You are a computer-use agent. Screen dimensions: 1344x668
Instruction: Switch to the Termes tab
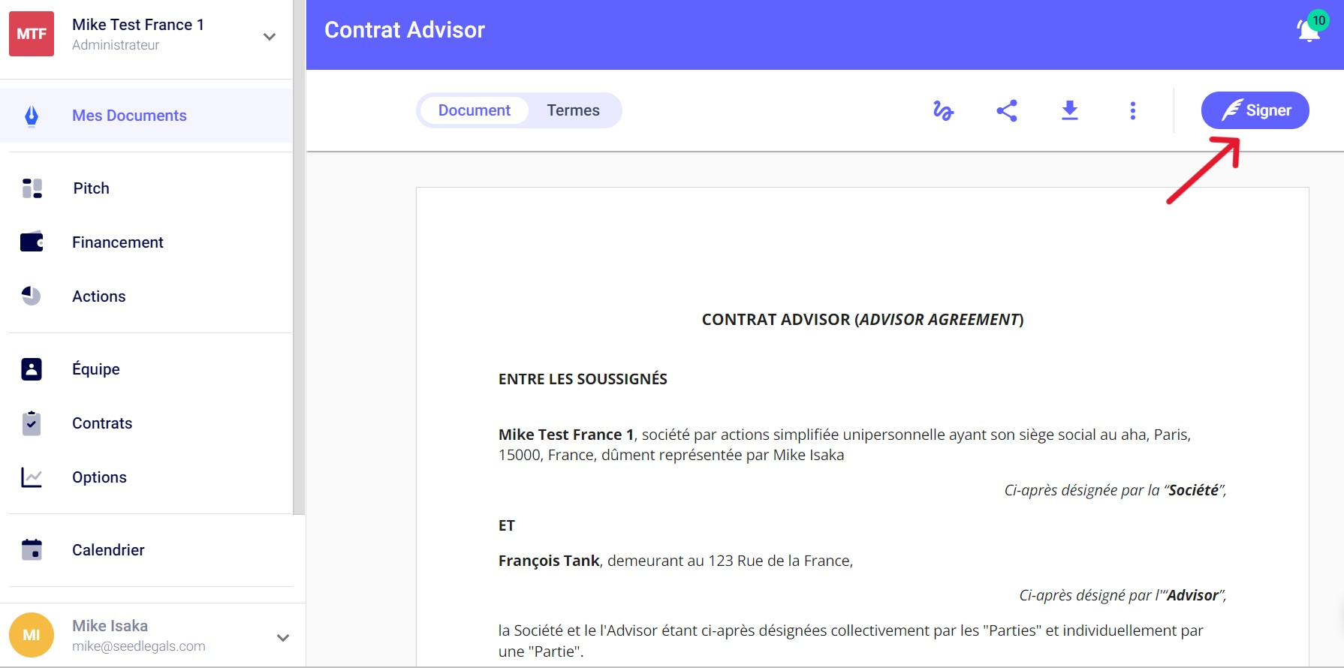tap(573, 110)
